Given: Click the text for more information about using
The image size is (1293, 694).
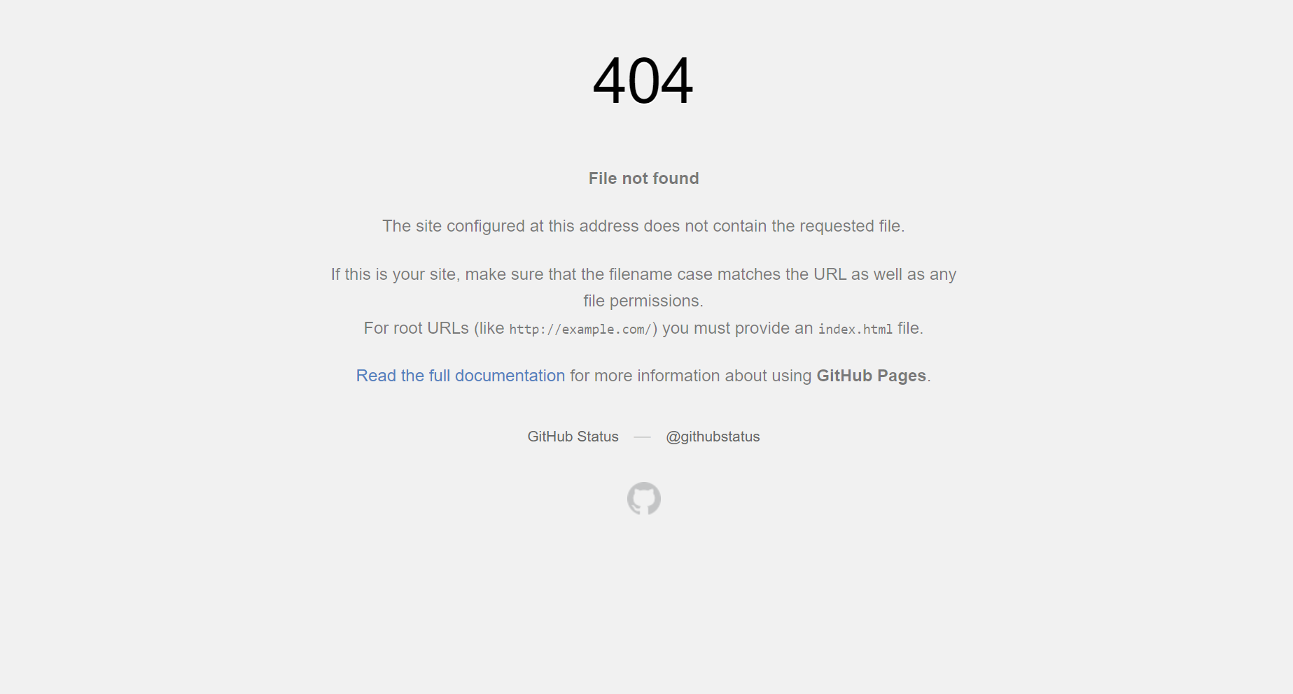Looking at the screenshot, I should point(691,376).
